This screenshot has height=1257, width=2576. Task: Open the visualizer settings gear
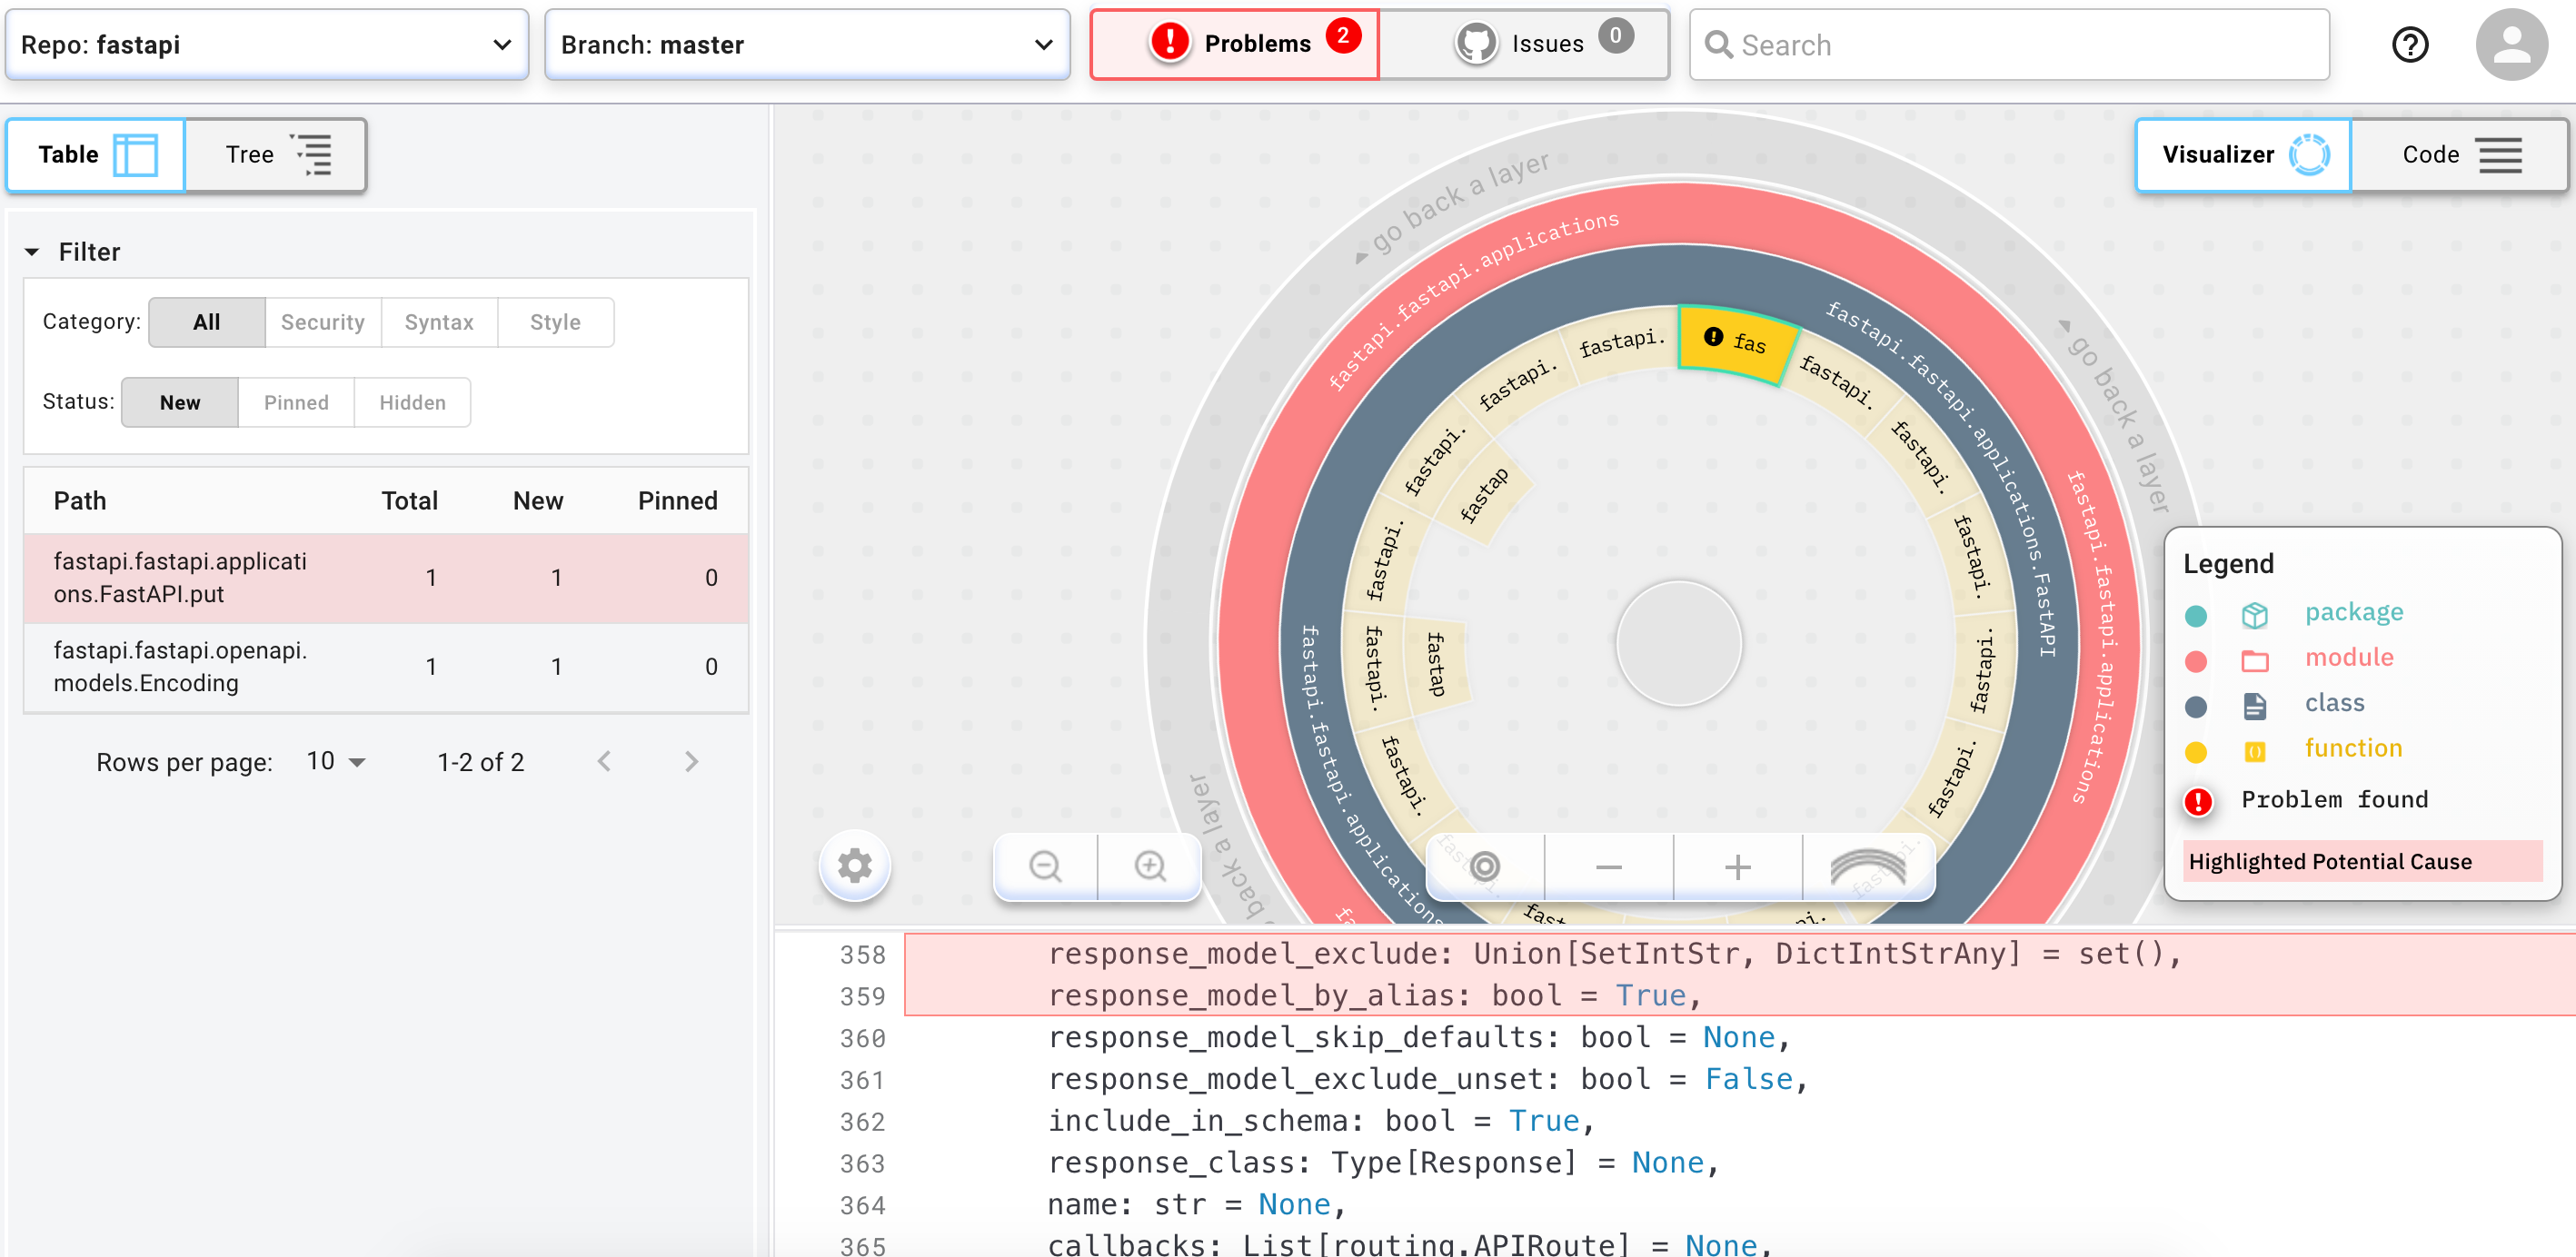click(855, 866)
